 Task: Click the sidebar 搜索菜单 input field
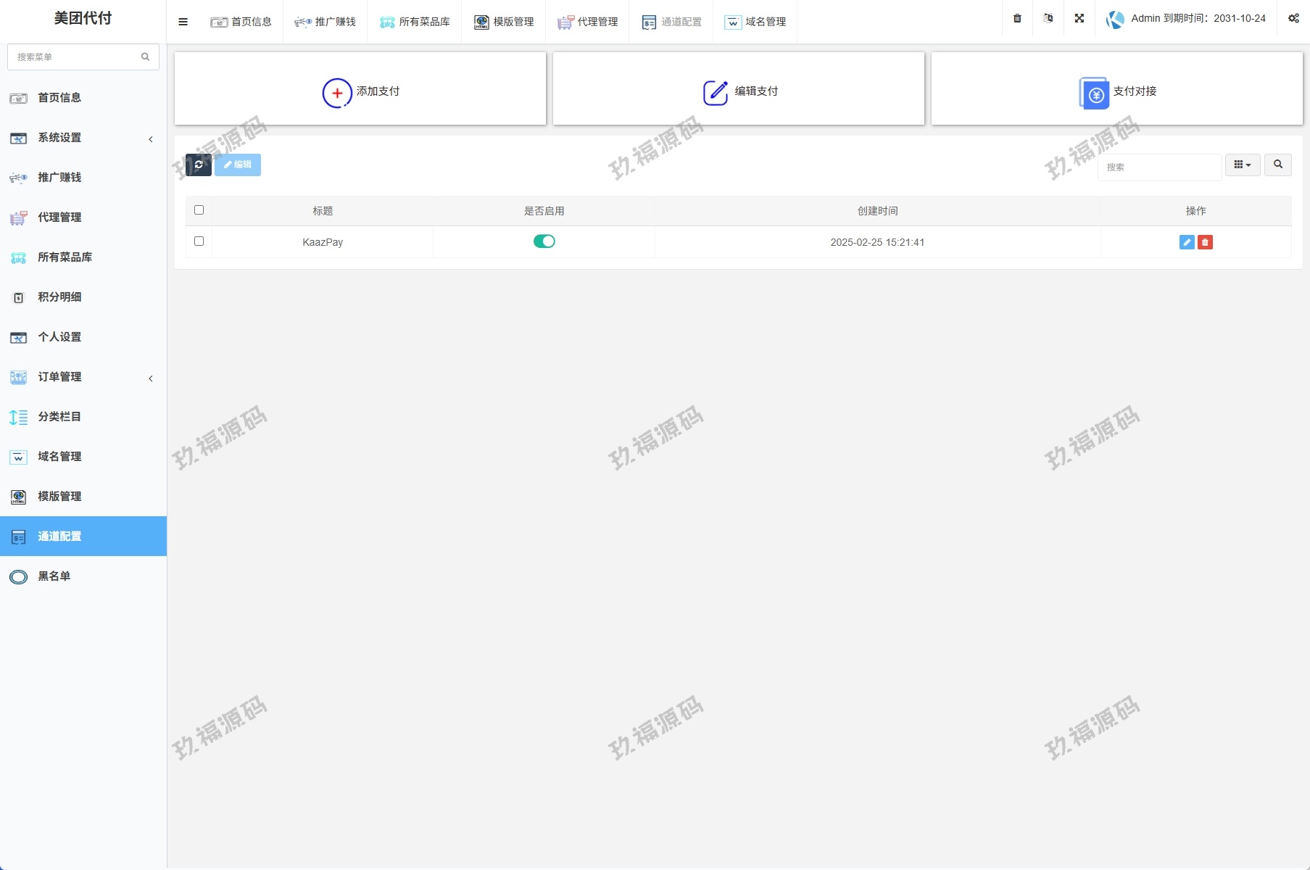(x=76, y=57)
